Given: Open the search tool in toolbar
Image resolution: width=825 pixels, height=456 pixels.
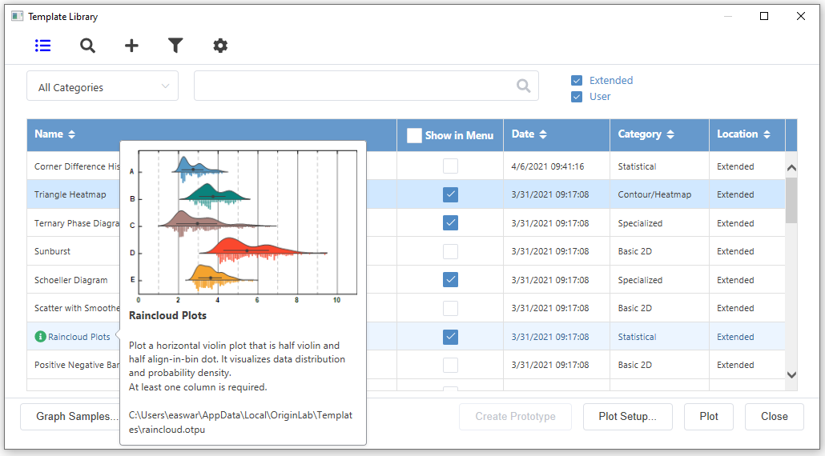Looking at the screenshot, I should click(x=87, y=46).
